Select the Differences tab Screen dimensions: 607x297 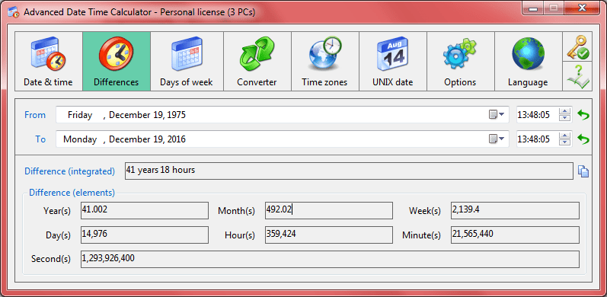point(116,61)
